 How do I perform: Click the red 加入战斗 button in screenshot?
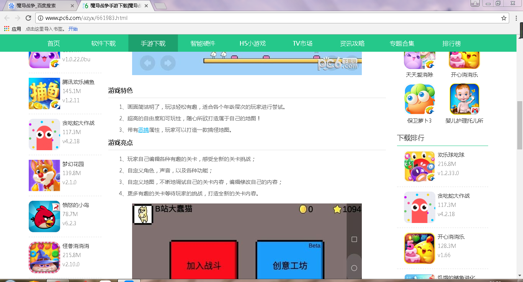coord(204,260)
